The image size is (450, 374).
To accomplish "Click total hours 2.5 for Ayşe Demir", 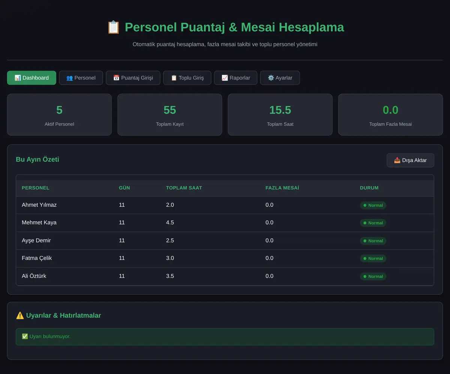I will [170, 240].
